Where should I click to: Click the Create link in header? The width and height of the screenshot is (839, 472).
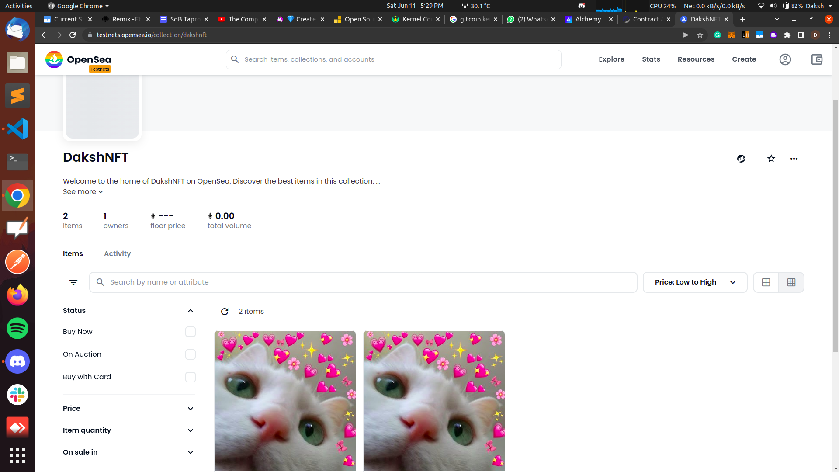coord(744,59)
